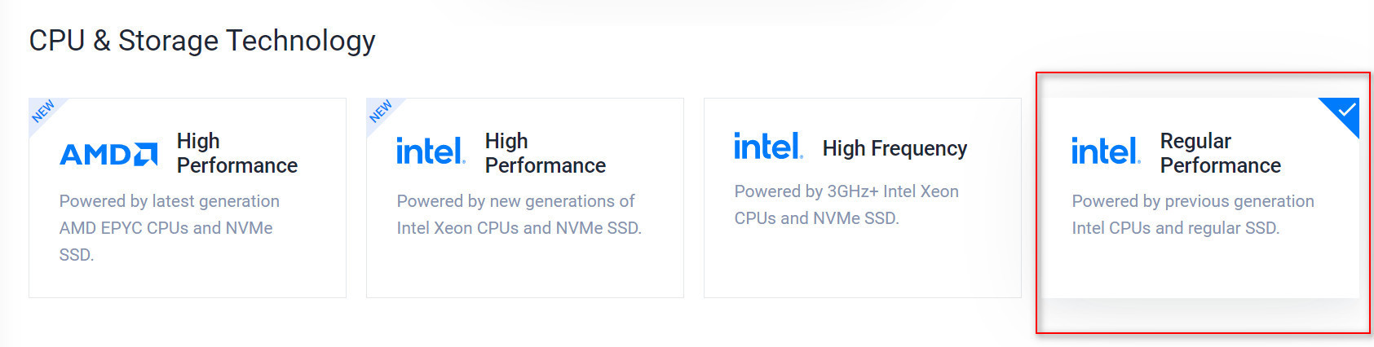This screenshot has height=347, width=1374.
Task: Click the previous generation Intel CPUs description
Action: coord(1192,214)
